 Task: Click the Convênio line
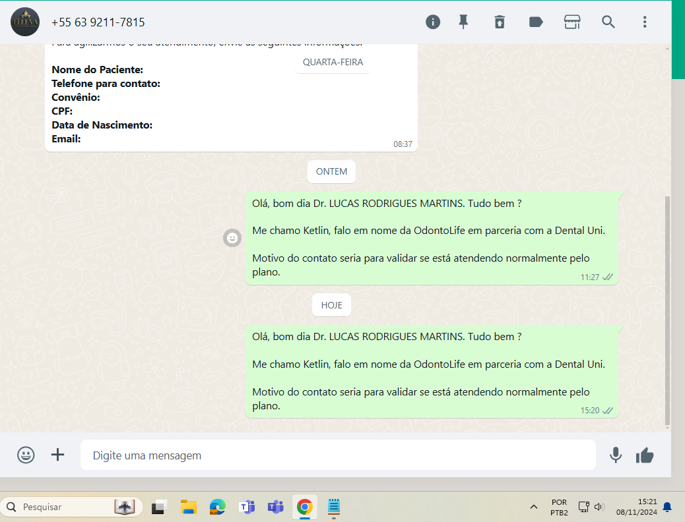point(76,98)
